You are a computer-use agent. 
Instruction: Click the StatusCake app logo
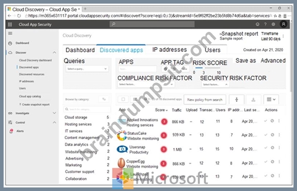coord(122,136)
